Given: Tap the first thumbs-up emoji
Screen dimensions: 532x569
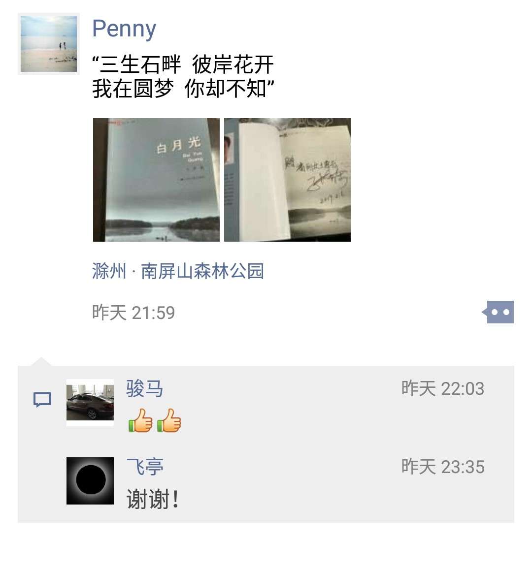Looking at the screenshot, I should [x=140, y=420].
